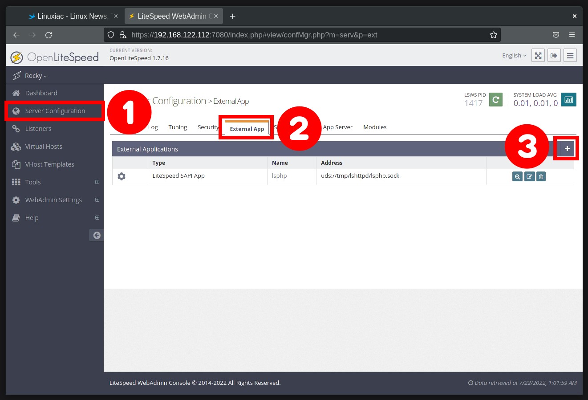Viewport: 588px width, 400px height.
Task: Collapse the sidebar with arrow button
Action: click(97, 235)
